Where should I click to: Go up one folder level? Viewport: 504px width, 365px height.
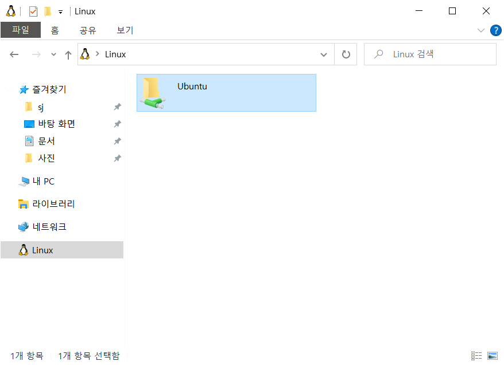68,54
